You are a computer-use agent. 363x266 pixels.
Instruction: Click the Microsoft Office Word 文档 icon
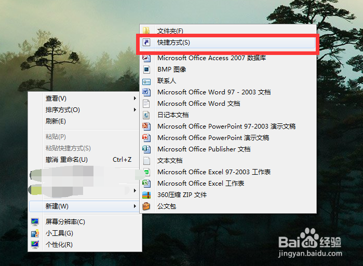pyautogui.click(x=146, y=104)
